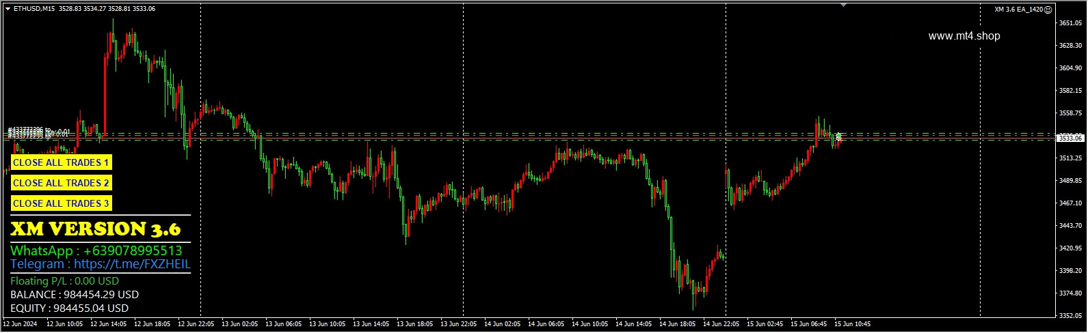This screenshot has width=1088, height=333.
Task: Click the WhatsApp : +639078995513 line
Action: click(x=96, y=250)
